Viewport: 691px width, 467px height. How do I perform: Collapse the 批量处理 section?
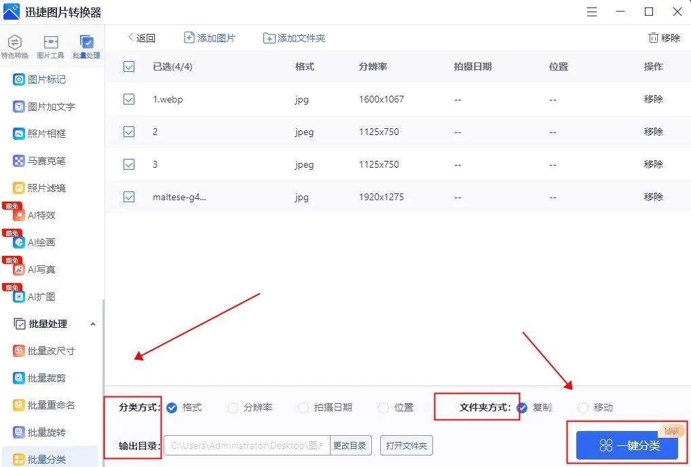coord(93,324)
